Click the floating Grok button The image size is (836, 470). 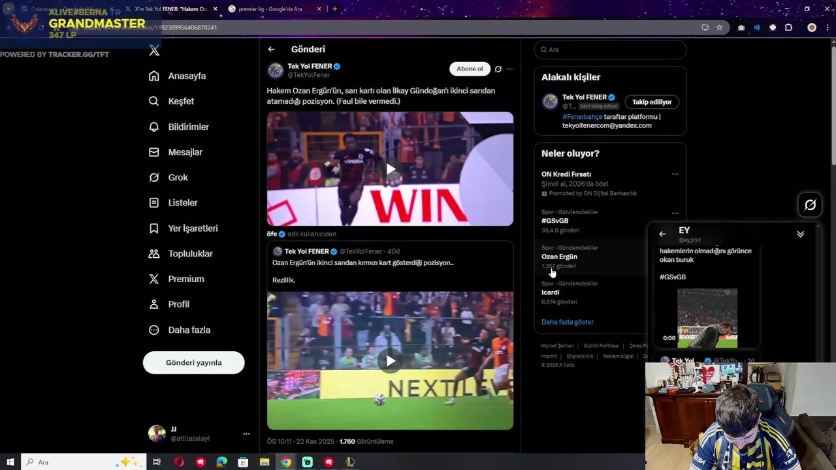tap(810, 205)
